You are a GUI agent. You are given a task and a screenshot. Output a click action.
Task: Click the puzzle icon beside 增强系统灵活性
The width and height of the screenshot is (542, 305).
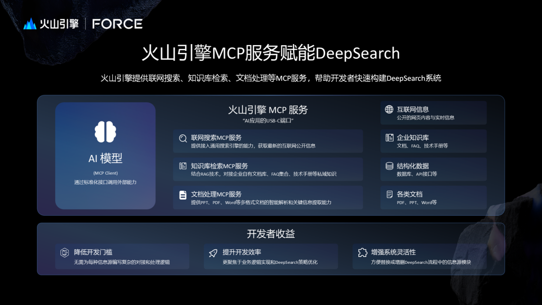362,252
